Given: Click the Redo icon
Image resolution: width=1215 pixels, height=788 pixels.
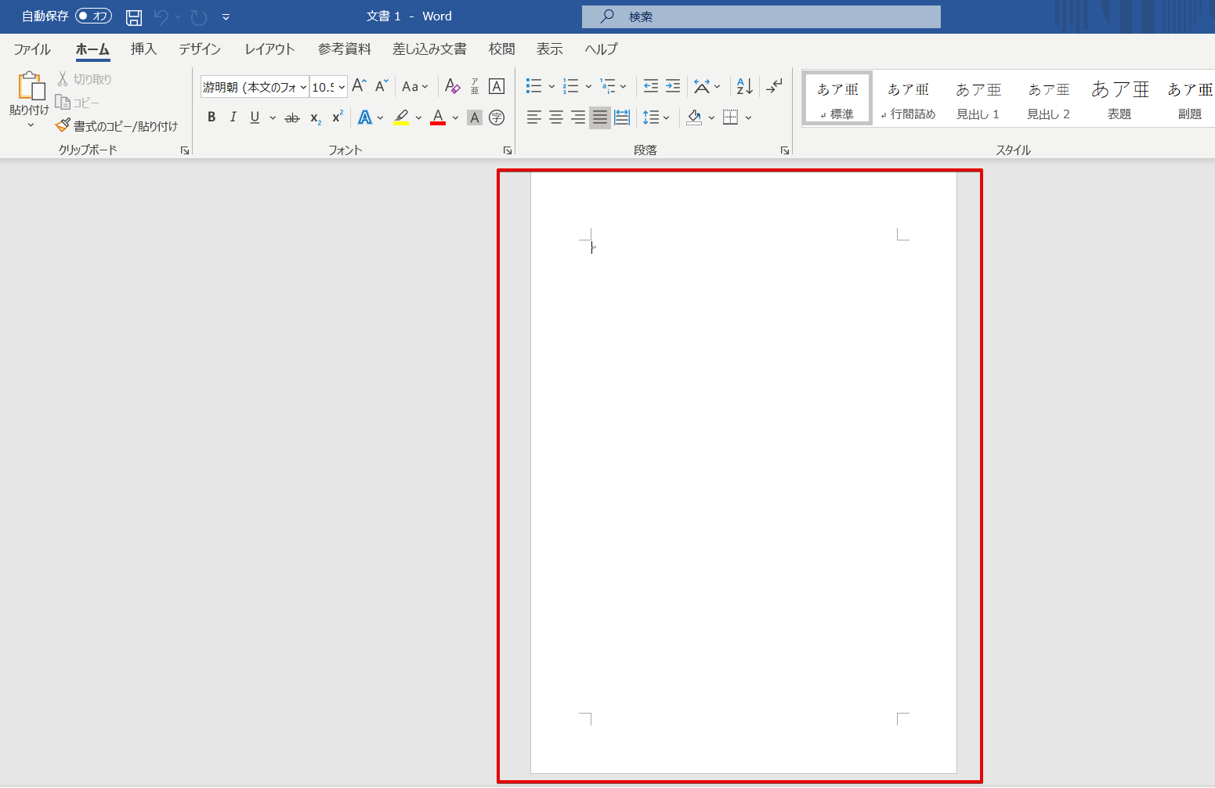Looking at the screenshot, I should (199, 16).
